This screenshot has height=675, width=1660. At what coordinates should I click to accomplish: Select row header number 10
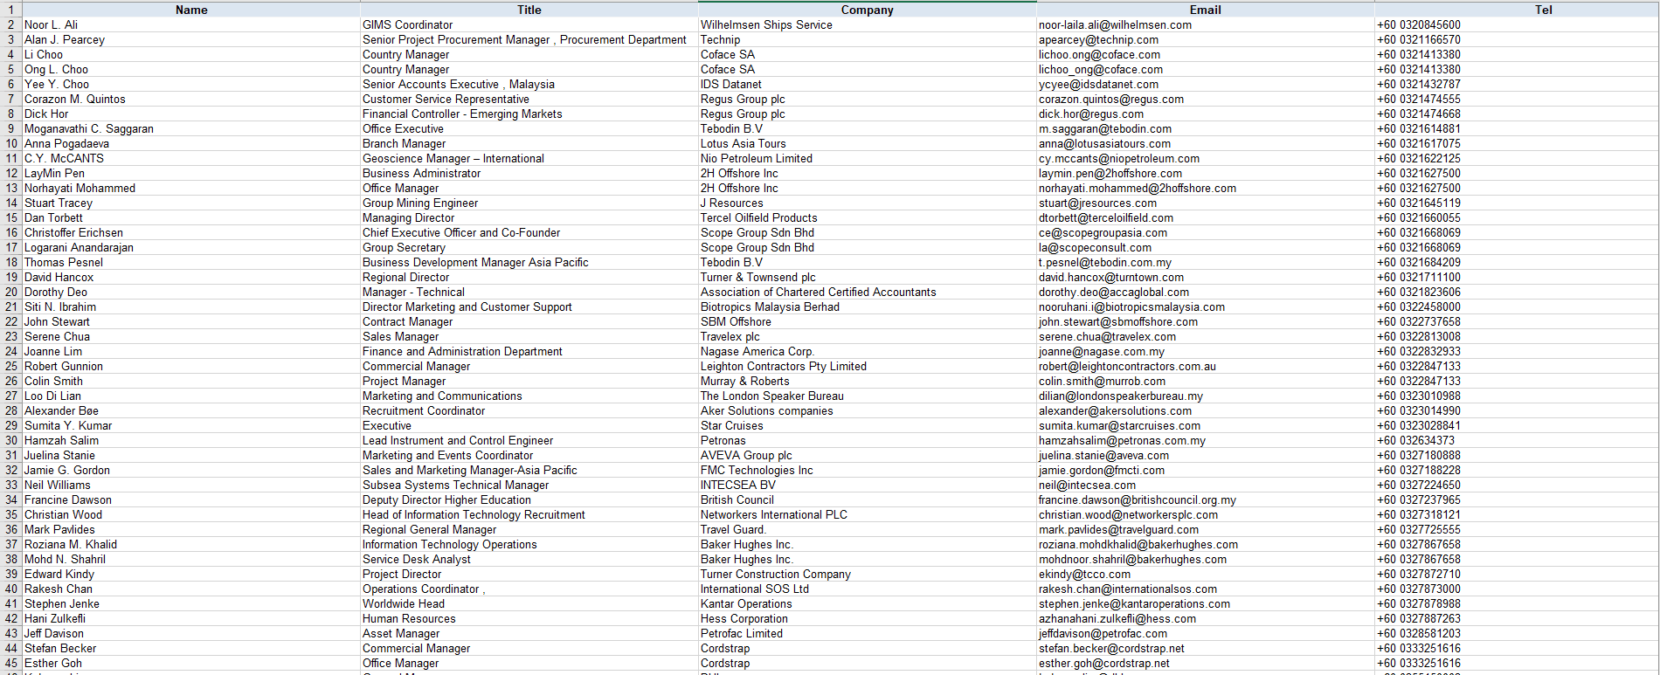(11, 143)
